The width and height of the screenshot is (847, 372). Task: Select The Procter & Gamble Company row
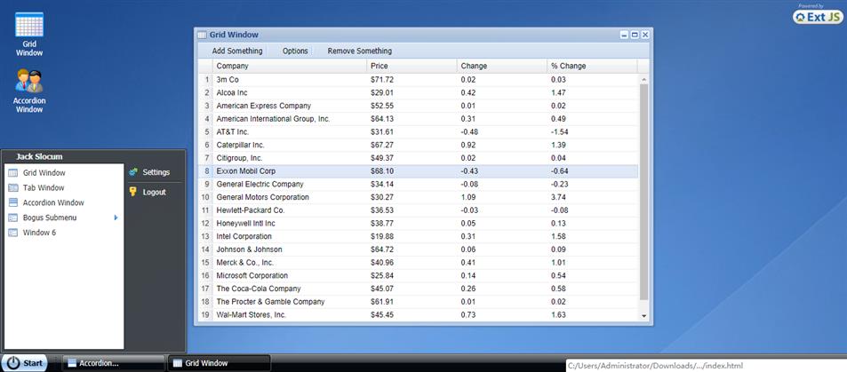pyautogui.click(x=418, y=302)
